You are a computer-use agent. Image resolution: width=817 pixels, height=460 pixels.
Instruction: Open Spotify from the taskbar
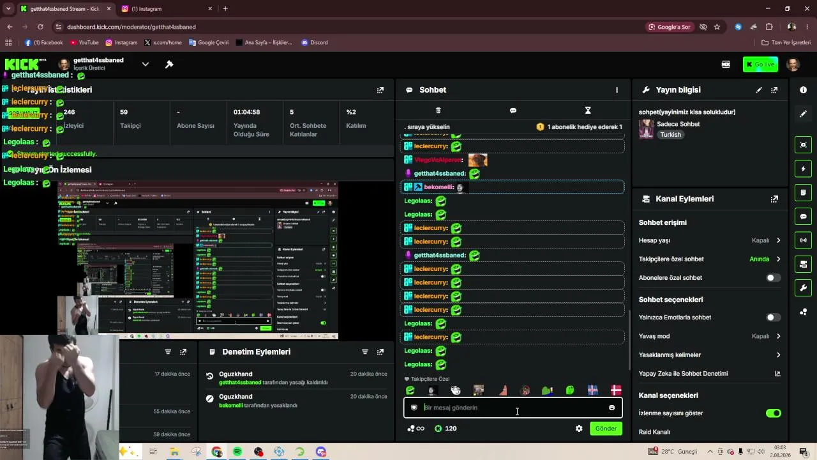pos(237,452)
